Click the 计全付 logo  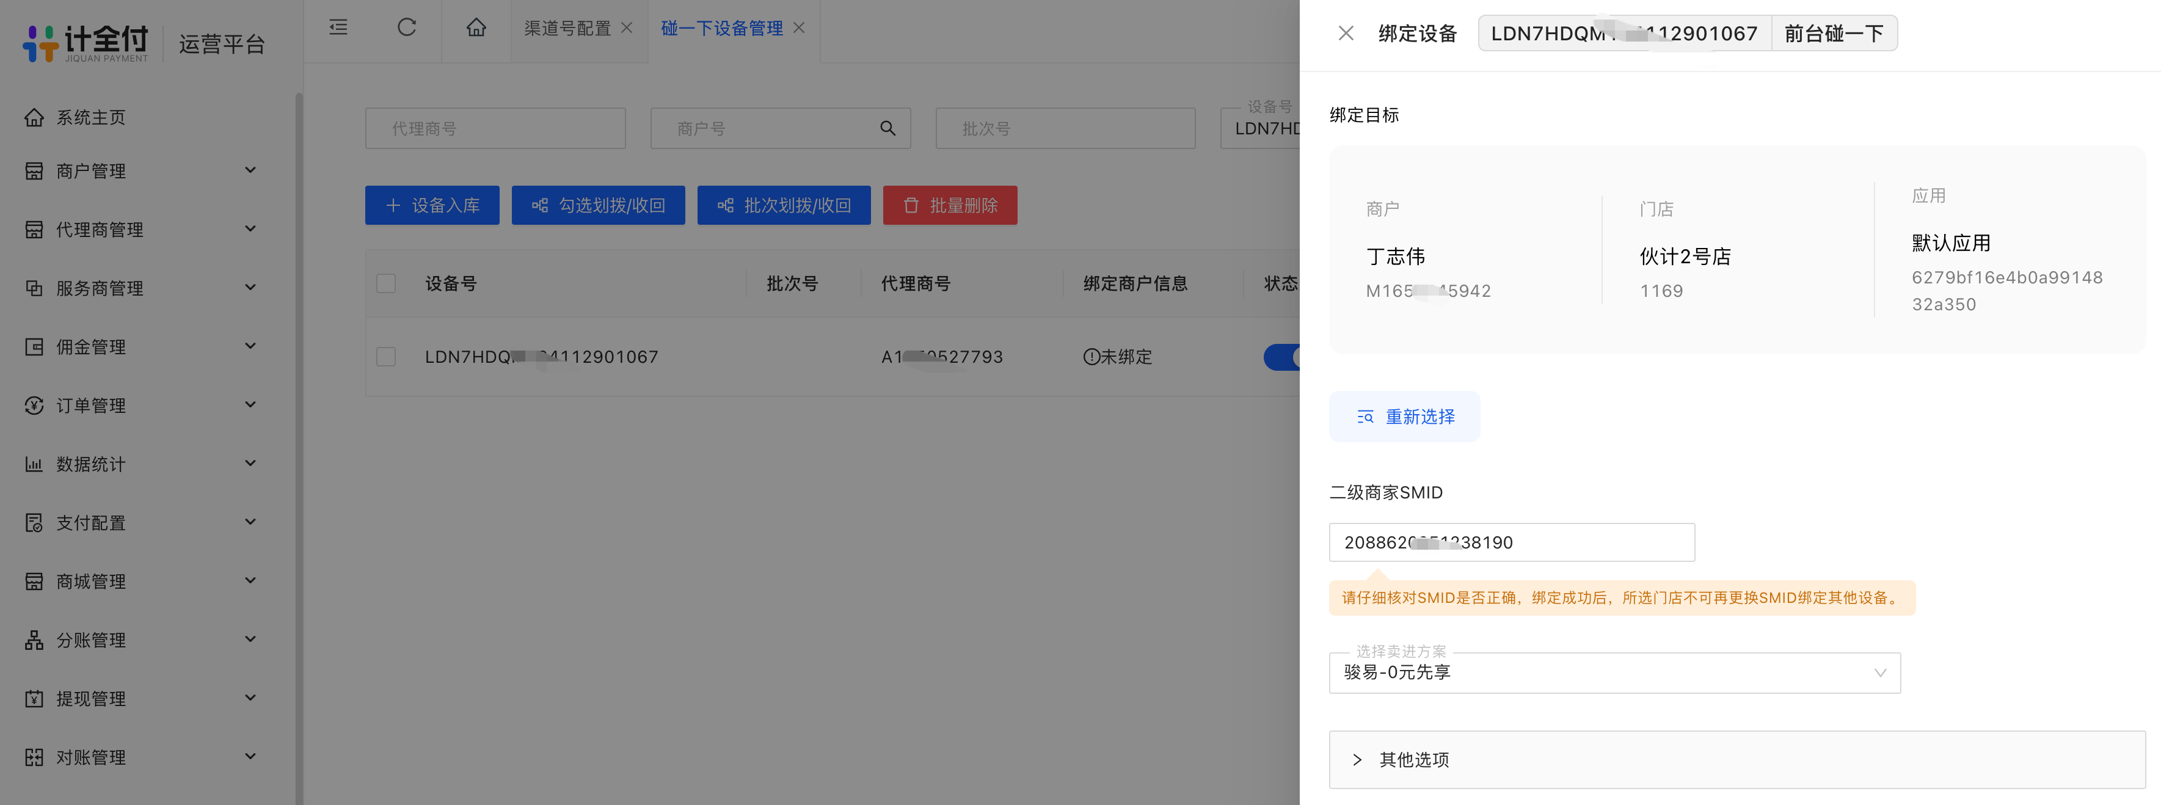[86, 42]
